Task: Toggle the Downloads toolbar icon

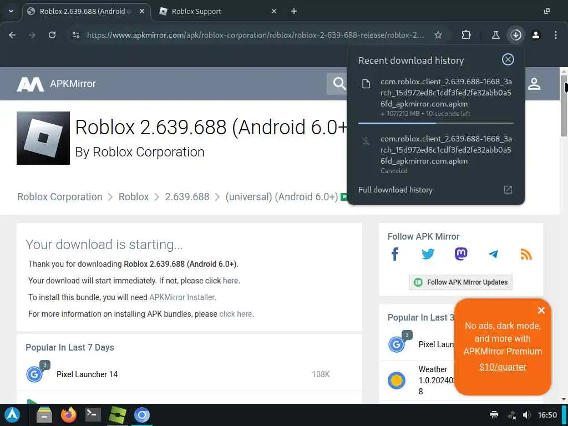Action: pyautogui.click(x=516, y=35)
